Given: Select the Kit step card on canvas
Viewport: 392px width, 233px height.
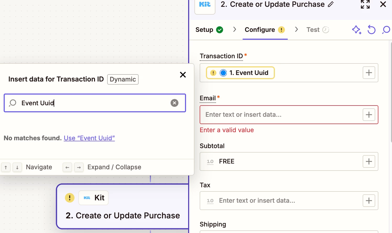Looking at the screenshot, I should coord(123,206).
